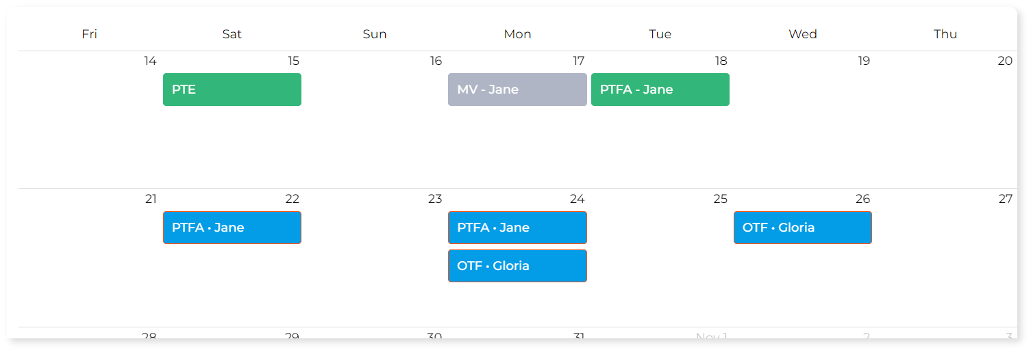Select the Tue column header
Screen dimensions: 1031x352
point(660,34)
